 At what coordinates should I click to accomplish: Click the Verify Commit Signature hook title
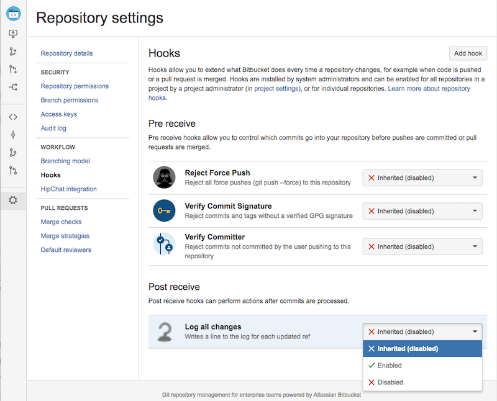click(228, 206)
